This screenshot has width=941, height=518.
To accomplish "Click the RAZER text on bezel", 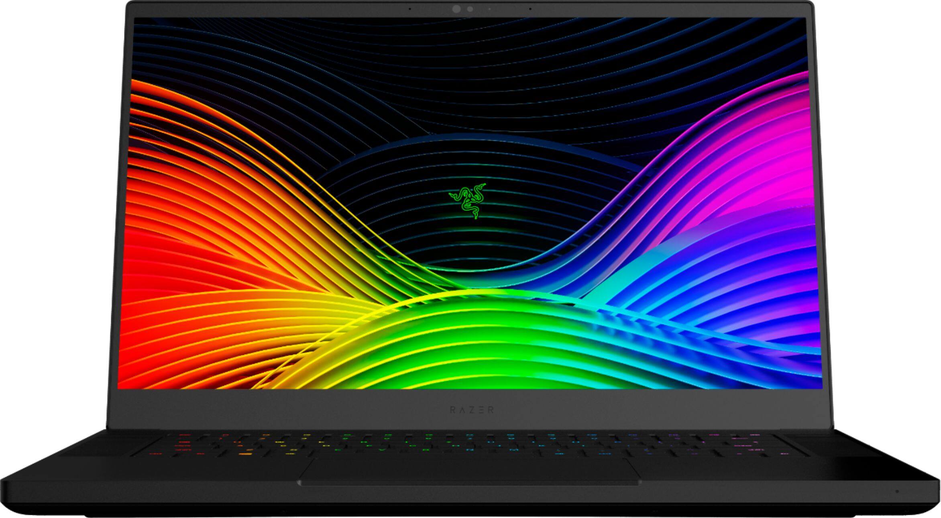I will (471, 410).
